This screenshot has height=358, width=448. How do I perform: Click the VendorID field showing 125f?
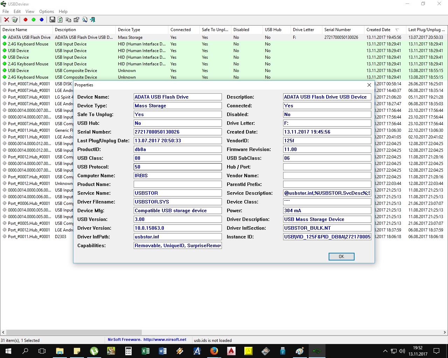[327, 141]
